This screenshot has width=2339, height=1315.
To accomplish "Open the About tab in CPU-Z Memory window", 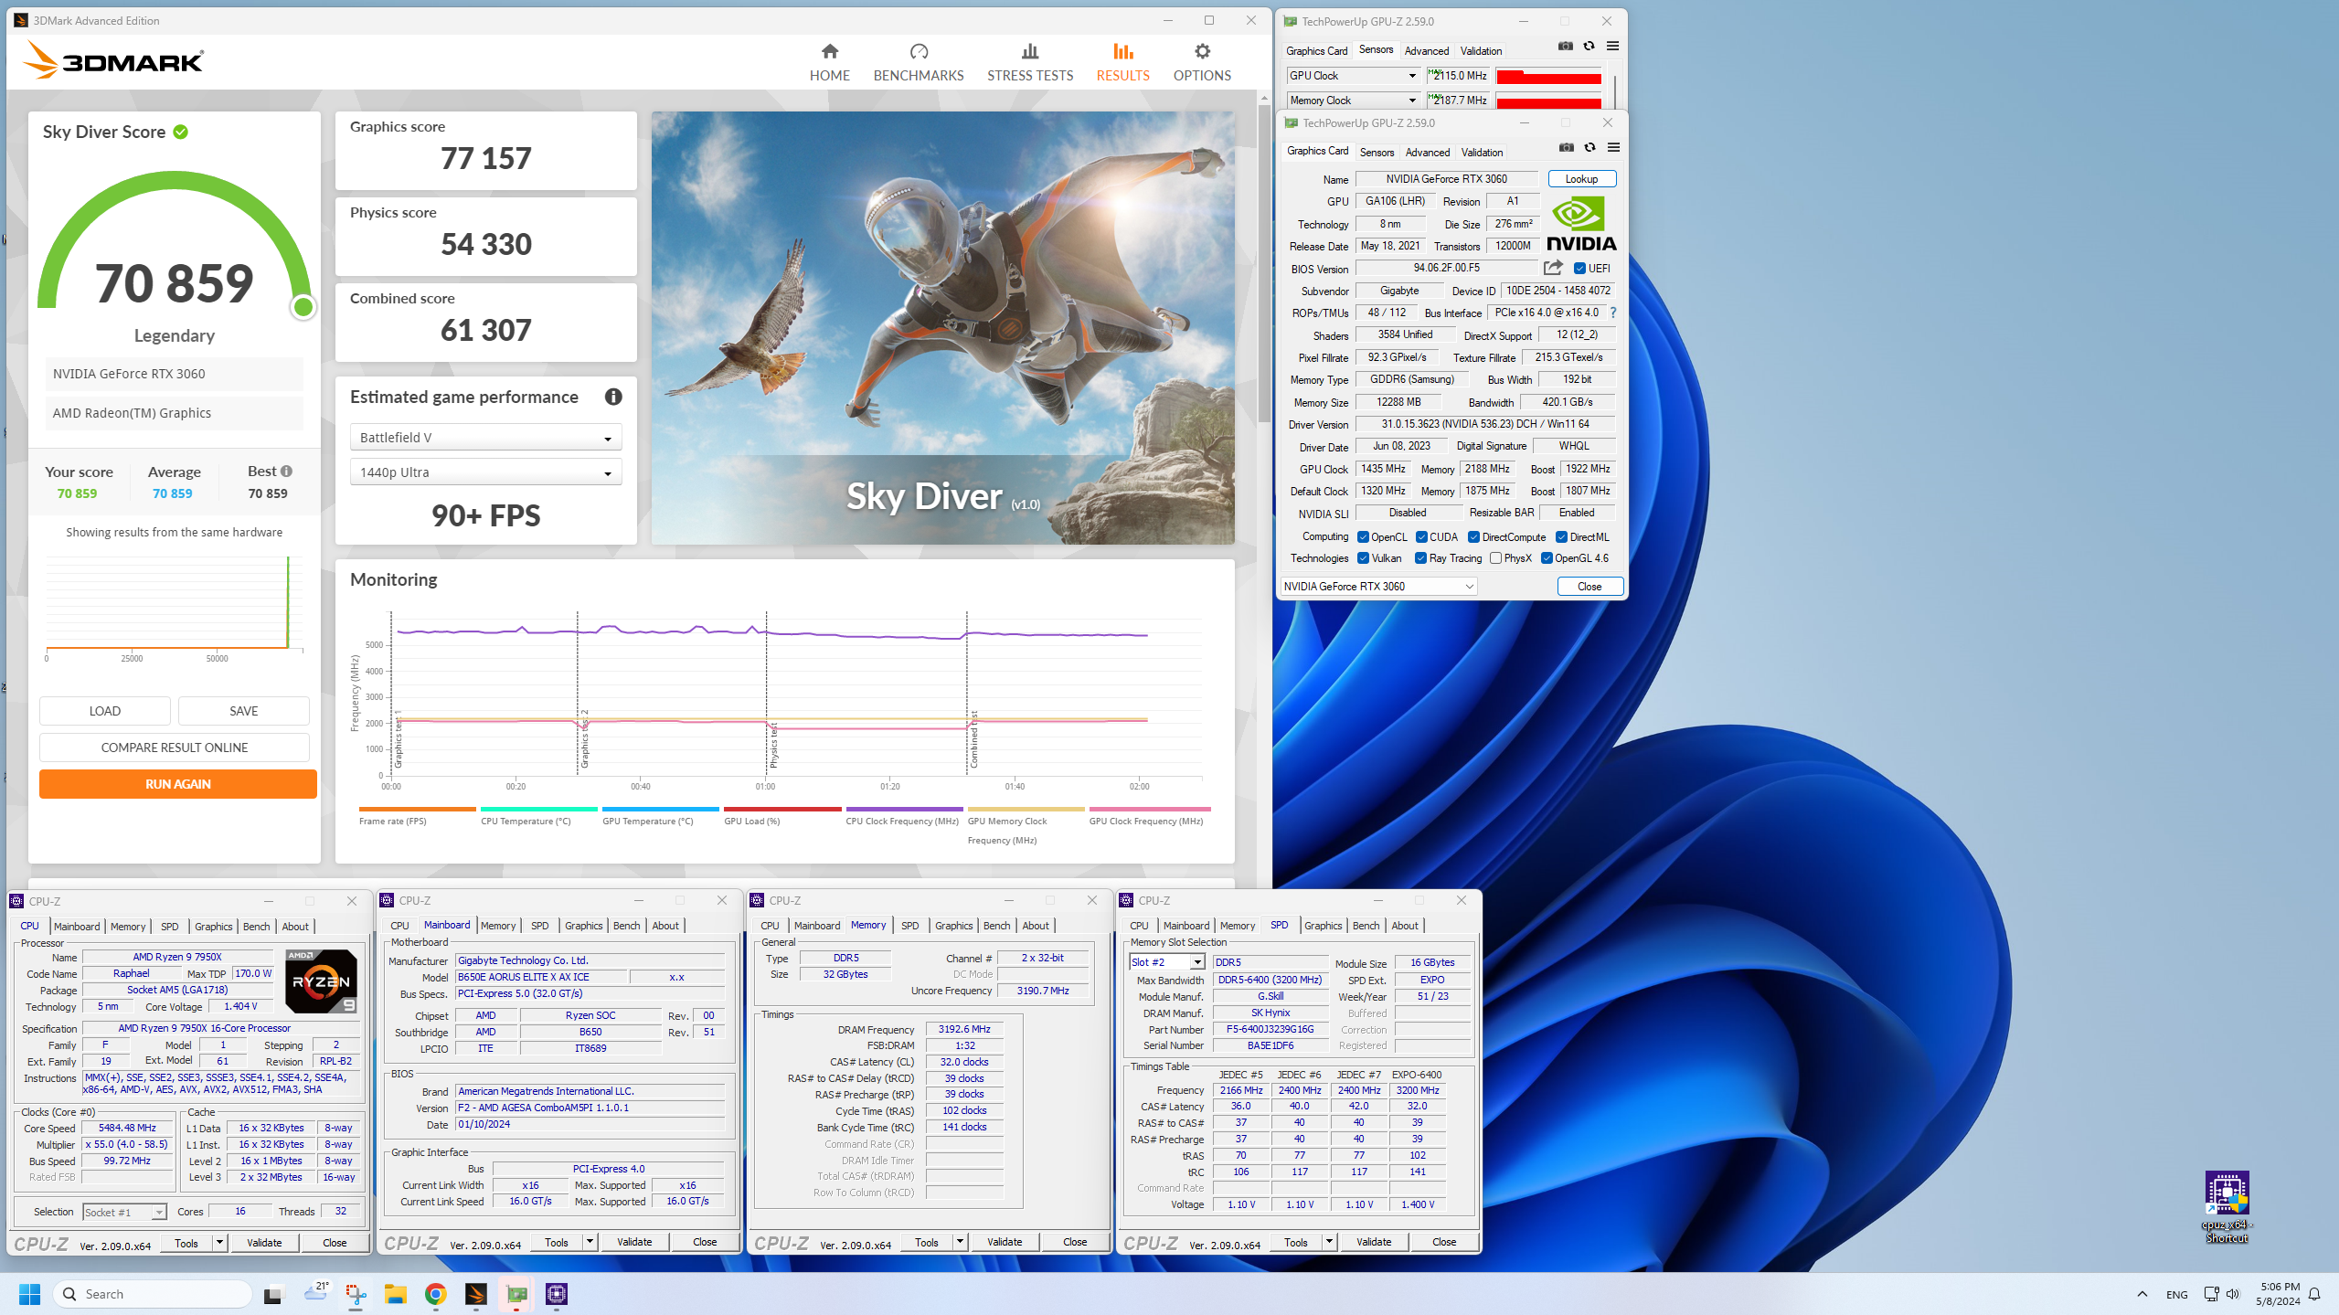I will click(x=1035, y=926).
